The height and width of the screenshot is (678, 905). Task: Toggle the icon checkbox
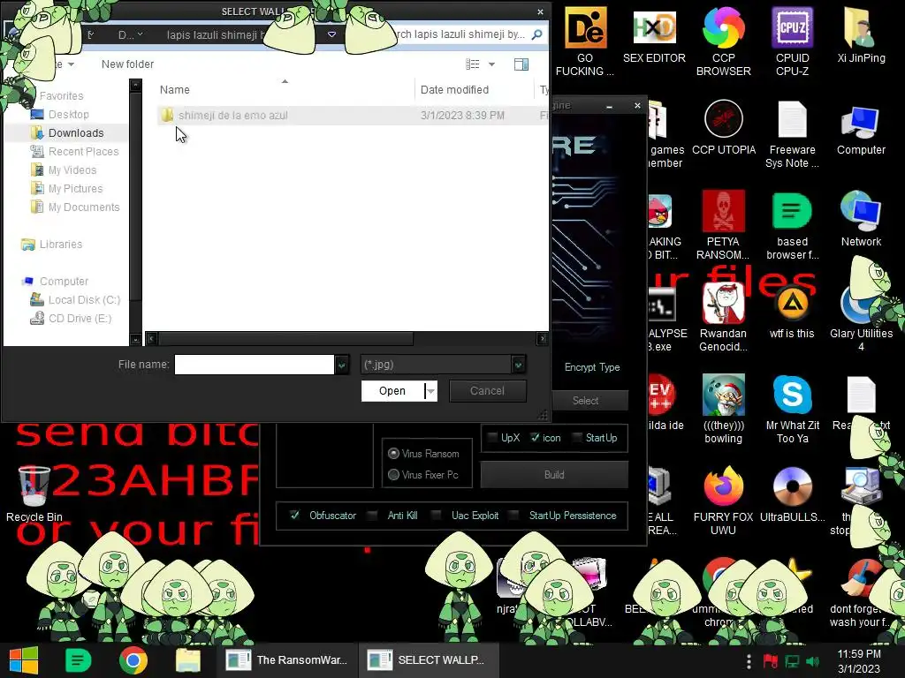click(x=535, y=438)
